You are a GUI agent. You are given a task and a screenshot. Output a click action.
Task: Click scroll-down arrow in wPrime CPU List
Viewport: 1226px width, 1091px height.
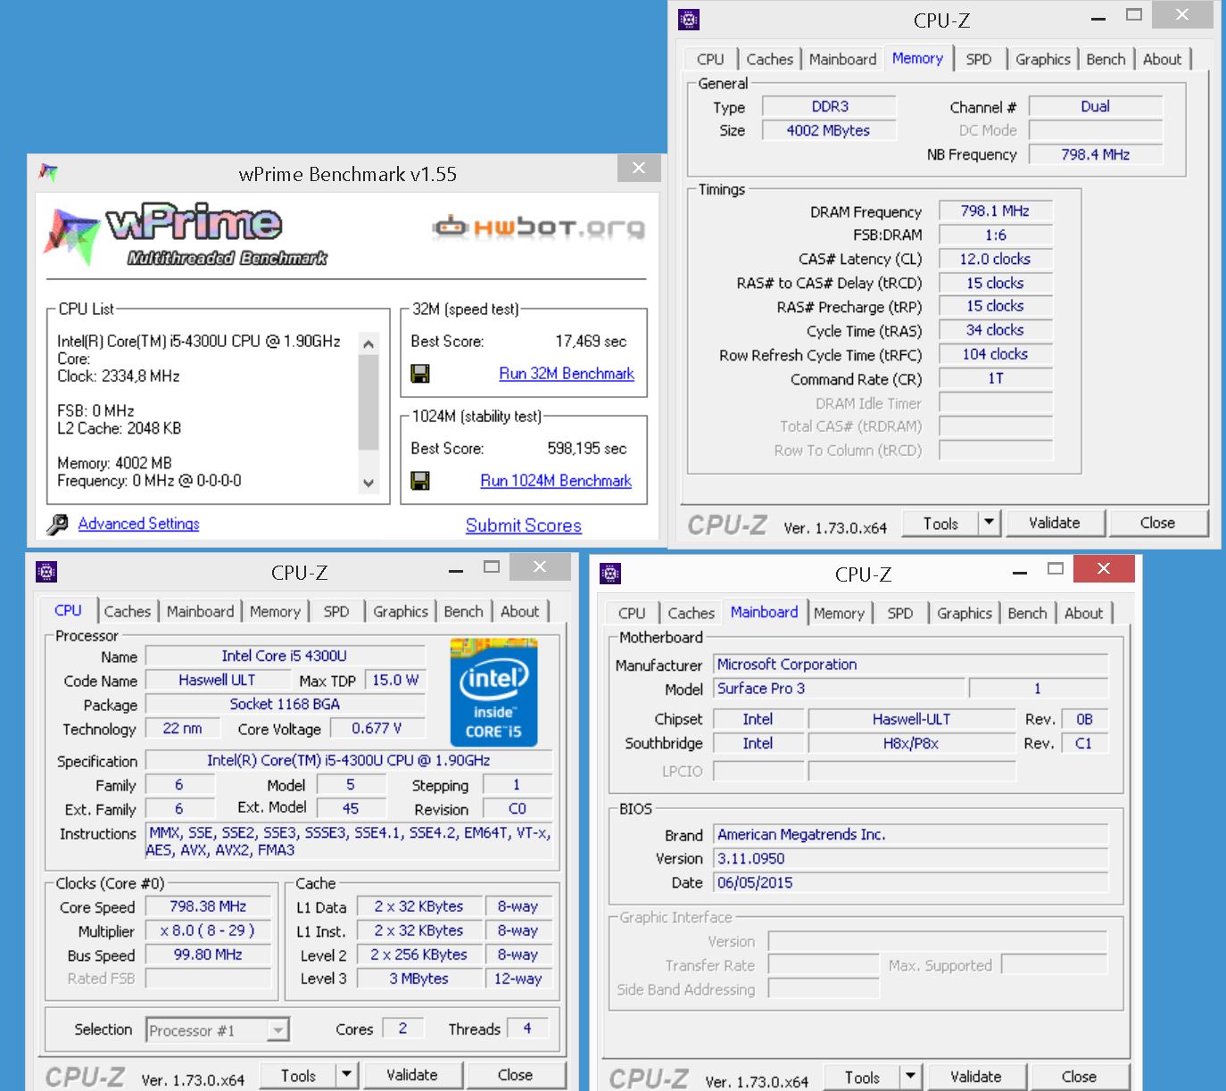(x=369, y=483)
